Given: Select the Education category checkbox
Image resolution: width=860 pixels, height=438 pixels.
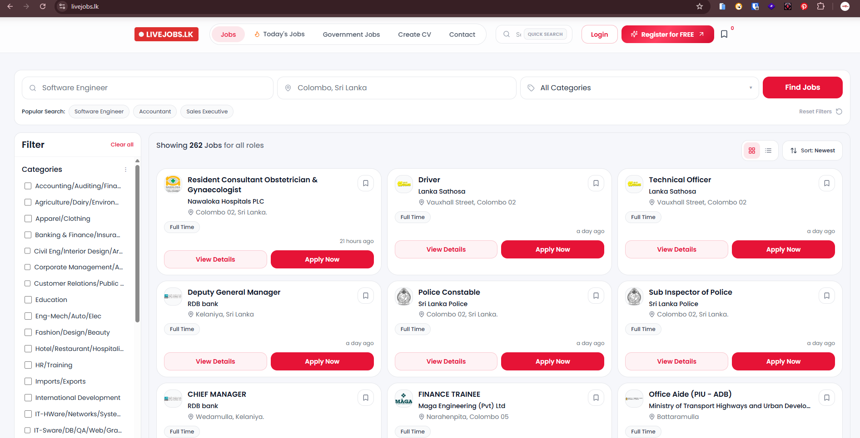Looking at the screenshot, I should point(28,300).
